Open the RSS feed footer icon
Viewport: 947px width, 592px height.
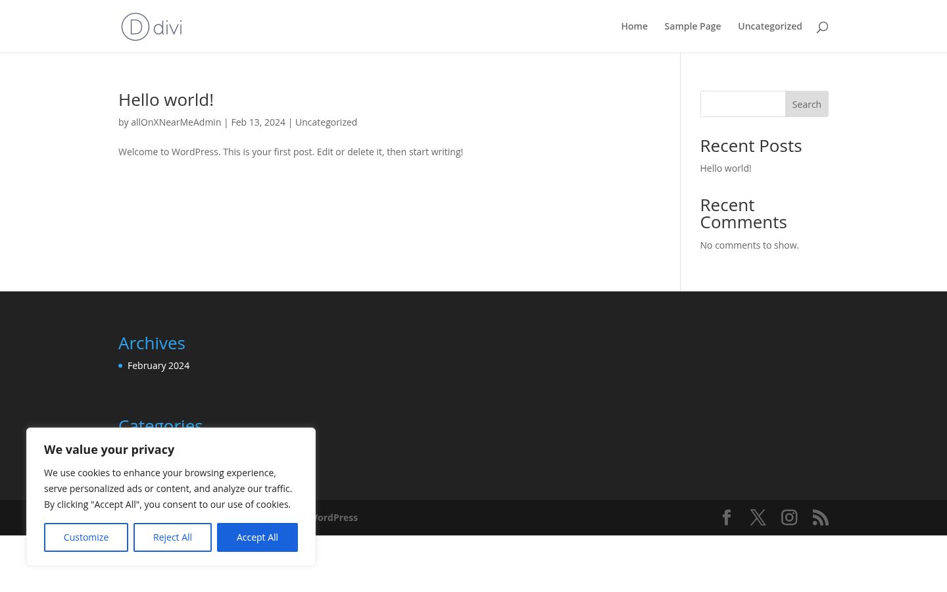(821, 518)
